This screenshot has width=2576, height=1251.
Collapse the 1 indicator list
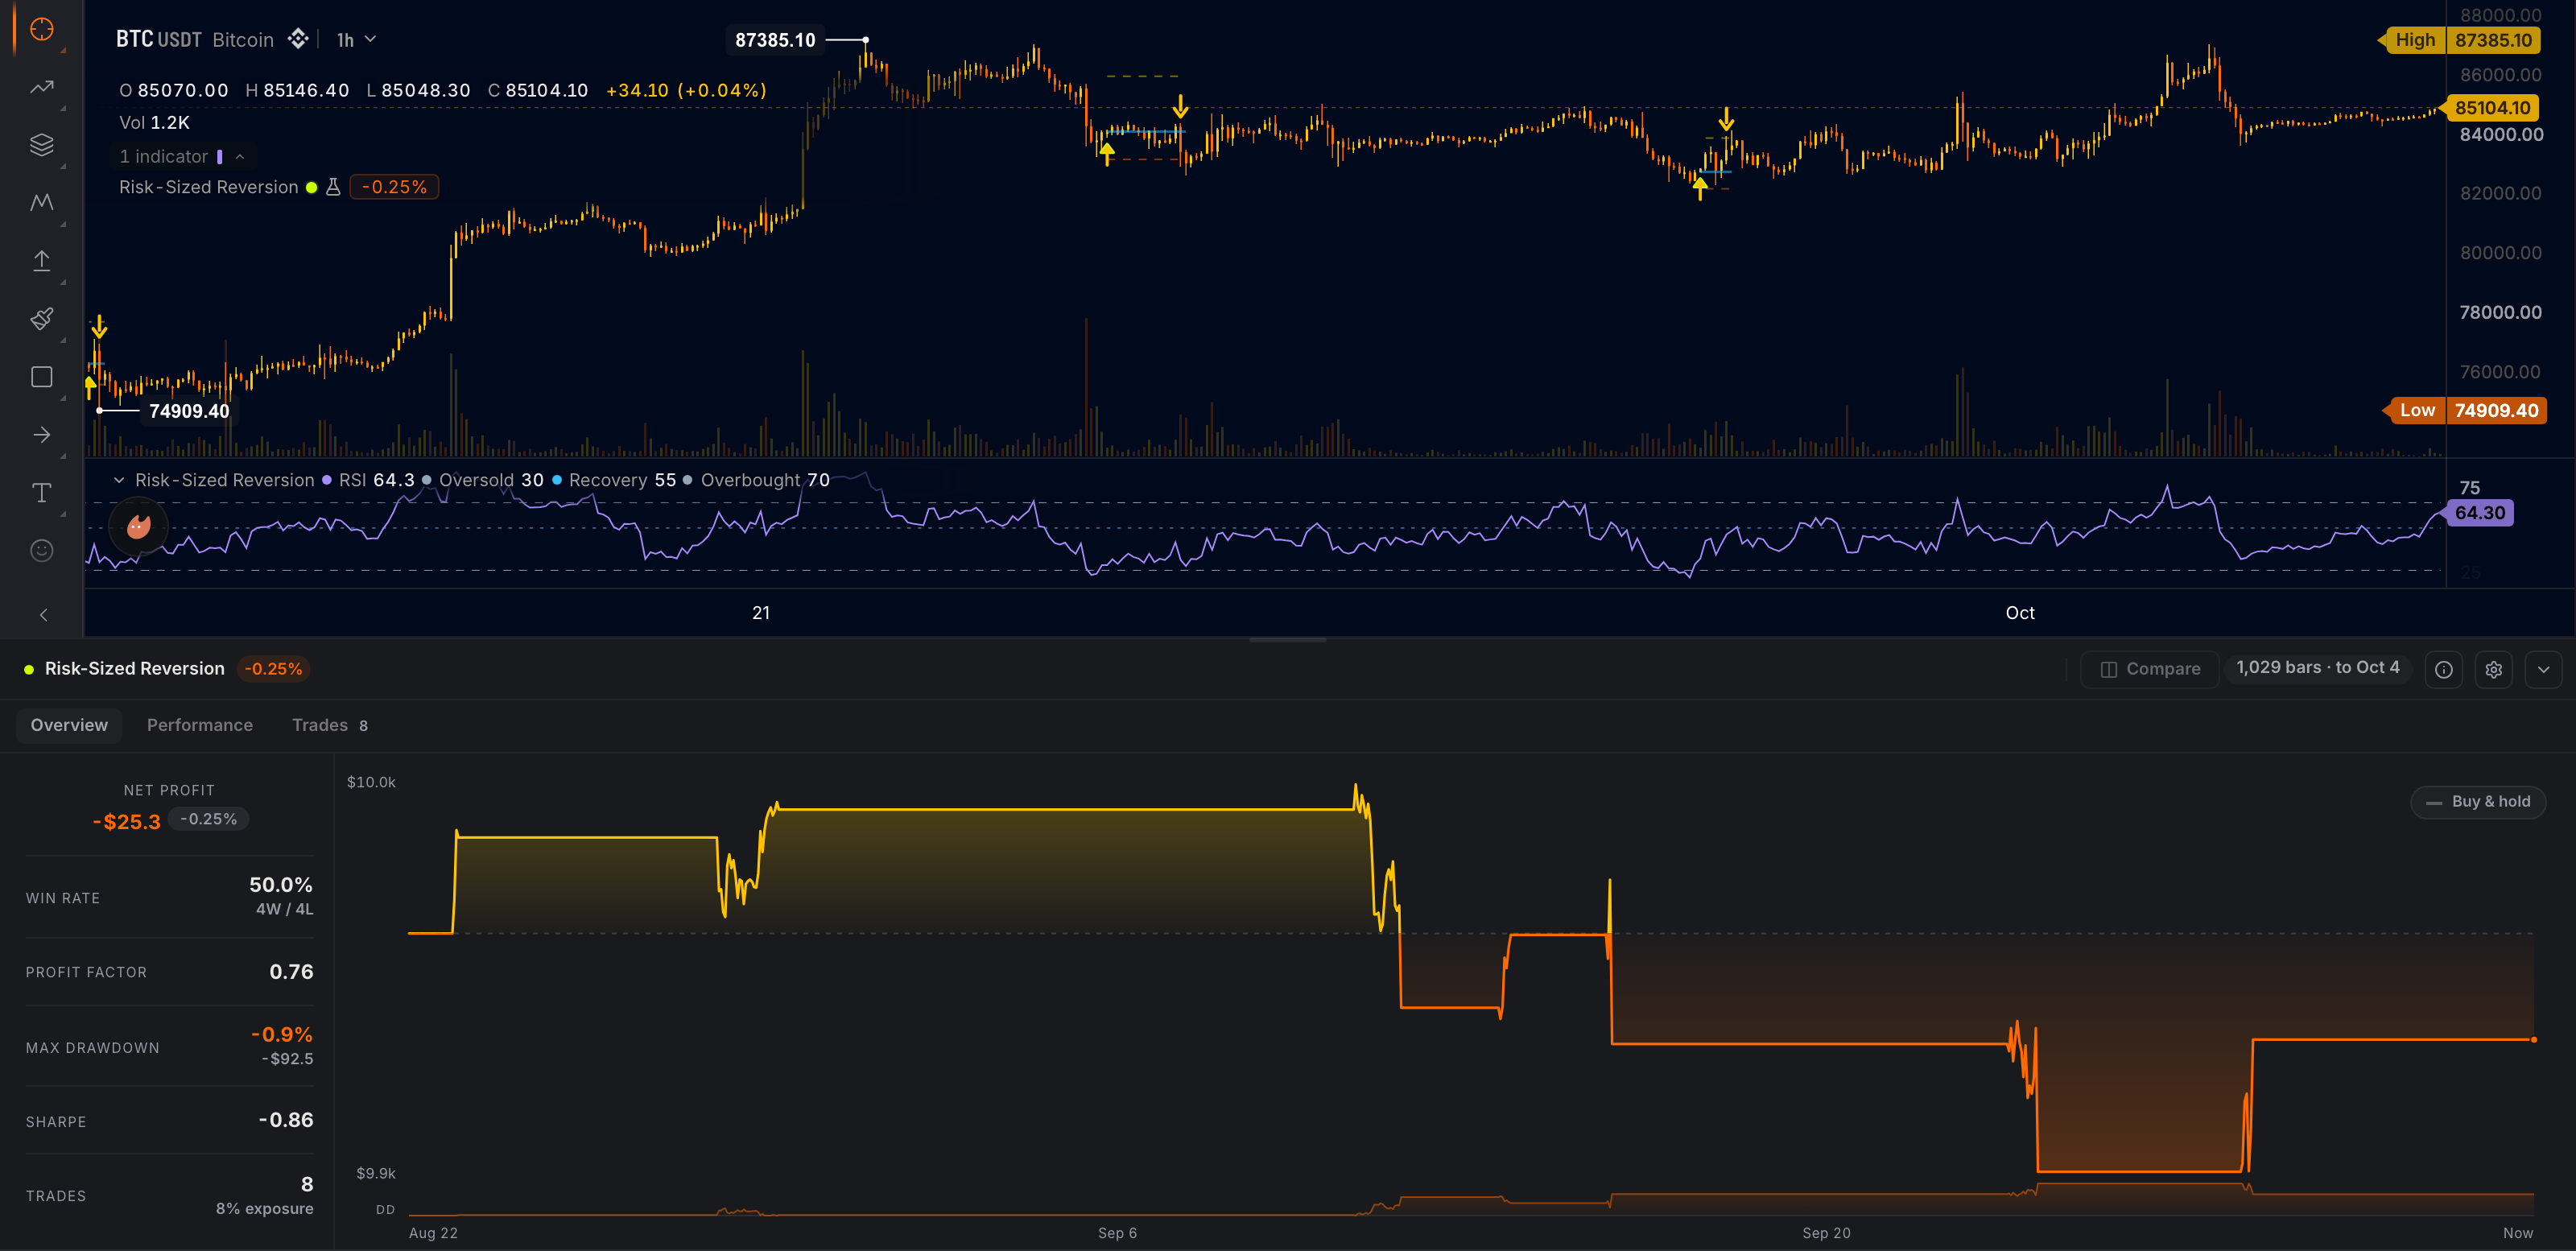pos(240,157)
